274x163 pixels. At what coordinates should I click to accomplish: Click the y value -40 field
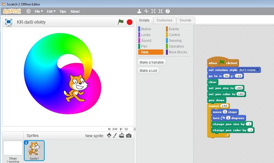[x=238, y=76]
